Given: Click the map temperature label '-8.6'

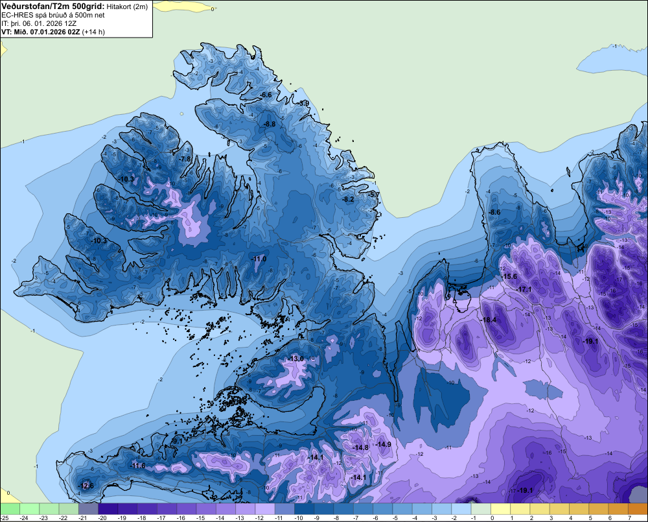Looking at the screenshot, I should [x=494, y=212].
